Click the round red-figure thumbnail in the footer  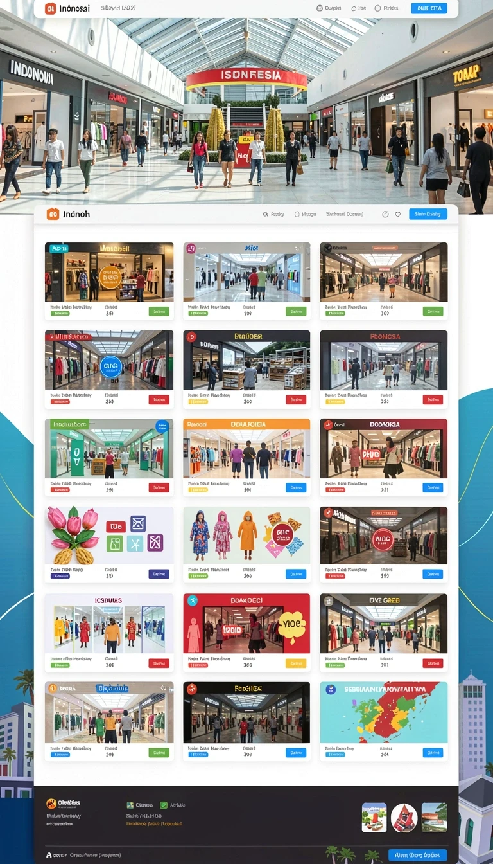click(404, 817)
